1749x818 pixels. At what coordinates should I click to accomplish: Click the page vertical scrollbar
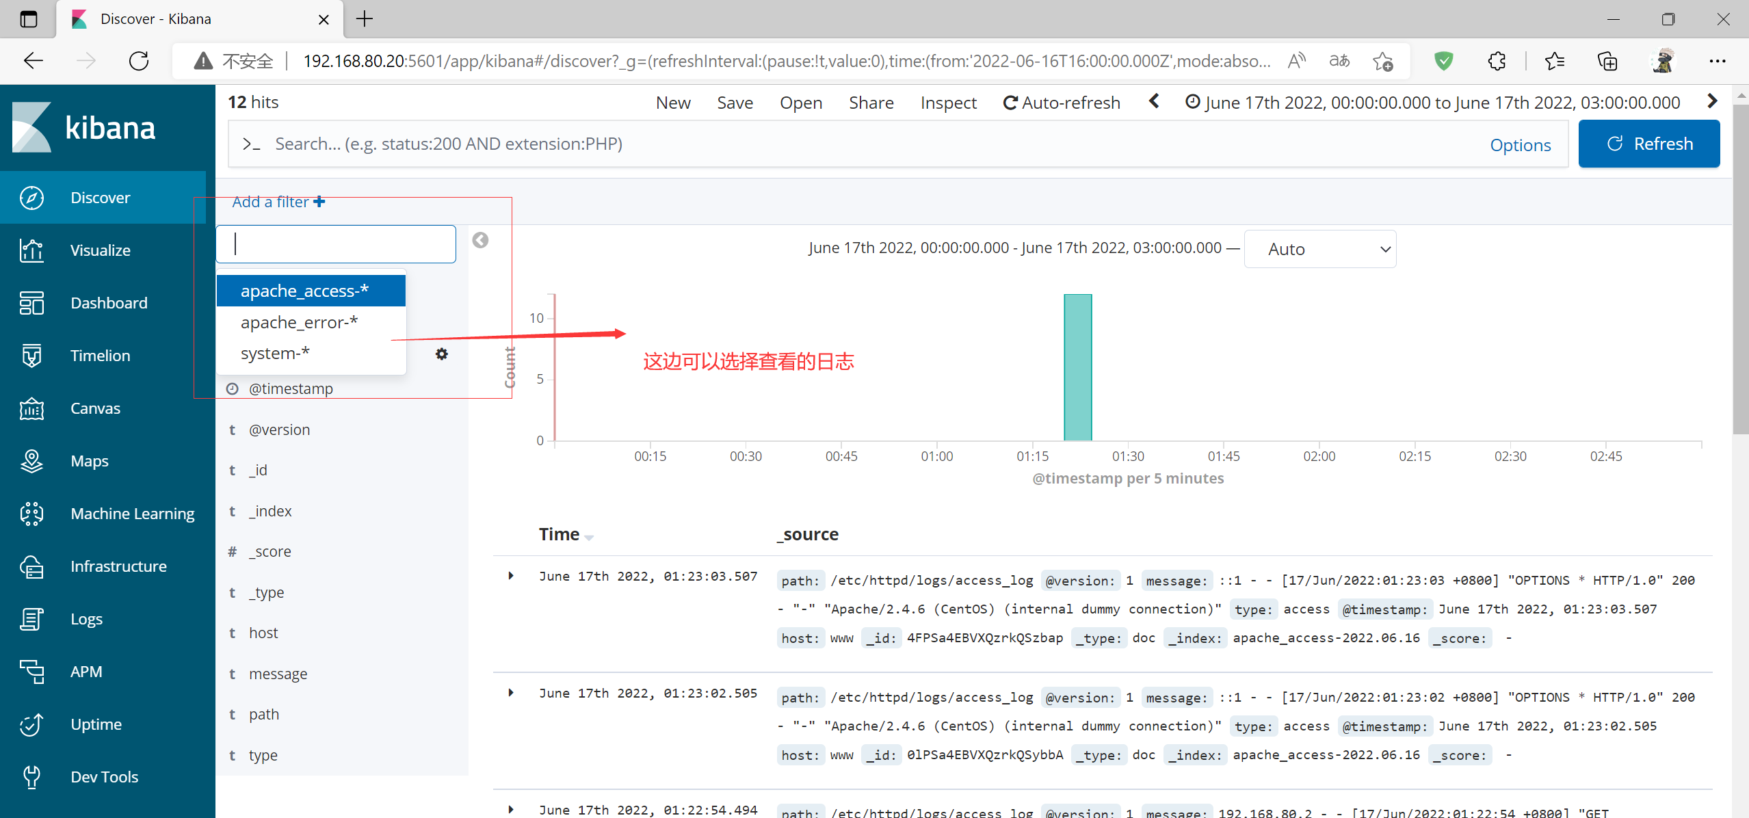coord(1741,268)
